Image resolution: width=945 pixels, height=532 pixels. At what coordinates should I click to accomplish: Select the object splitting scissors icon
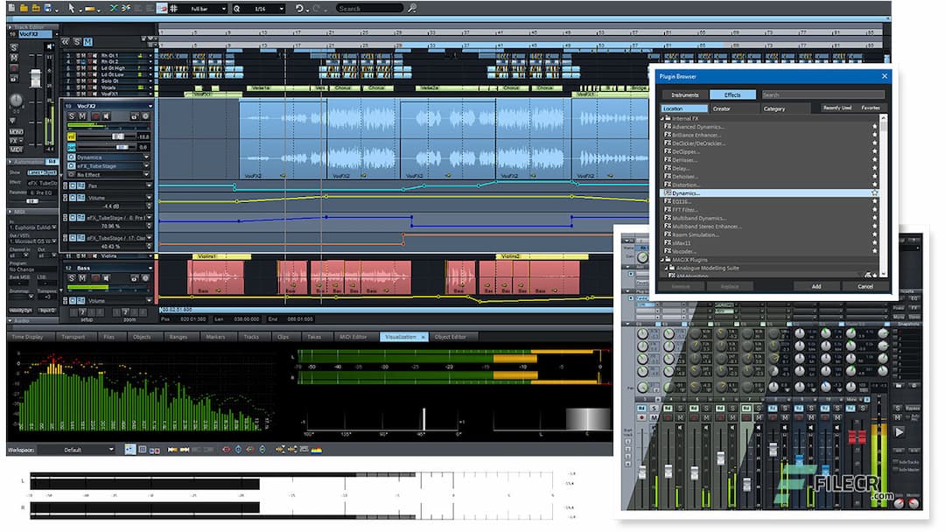pos(114,8)
